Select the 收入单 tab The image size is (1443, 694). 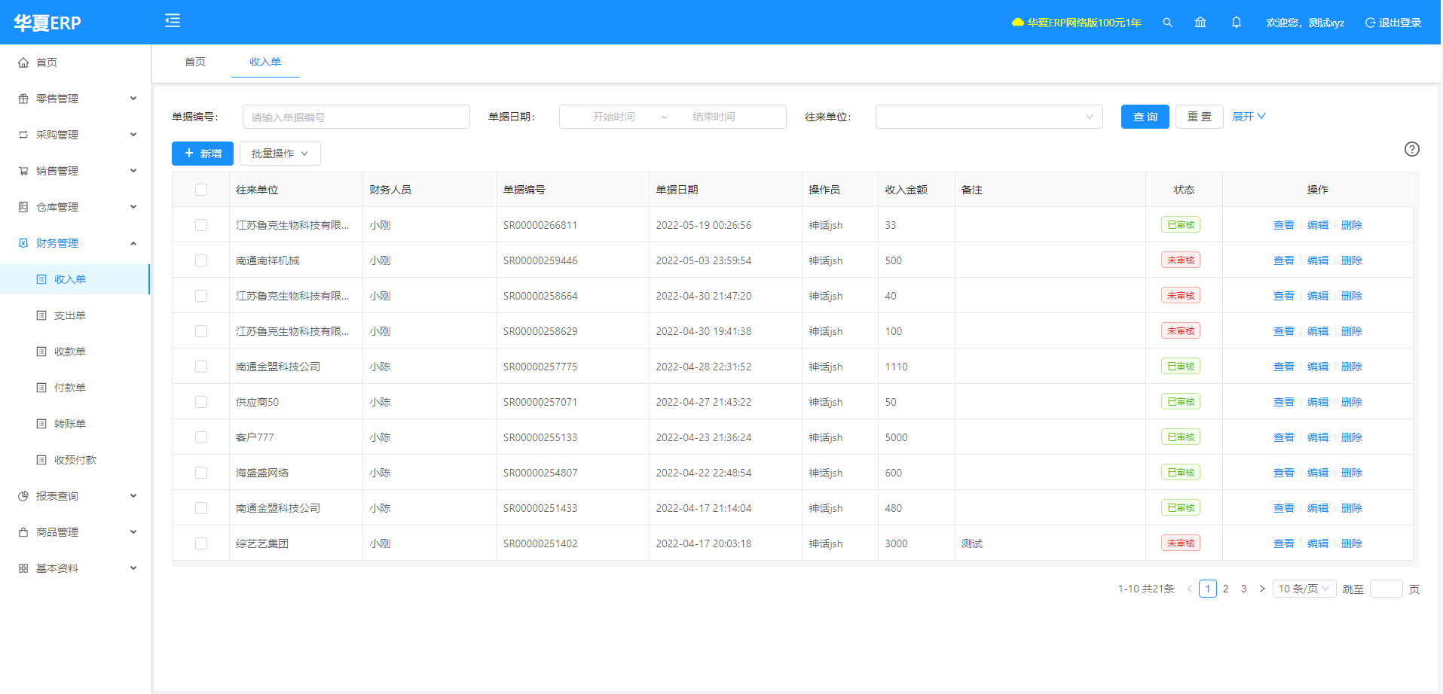265,62
